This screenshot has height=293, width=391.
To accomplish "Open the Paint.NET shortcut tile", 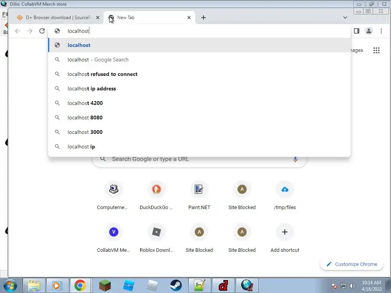I will tap(199, 196).
